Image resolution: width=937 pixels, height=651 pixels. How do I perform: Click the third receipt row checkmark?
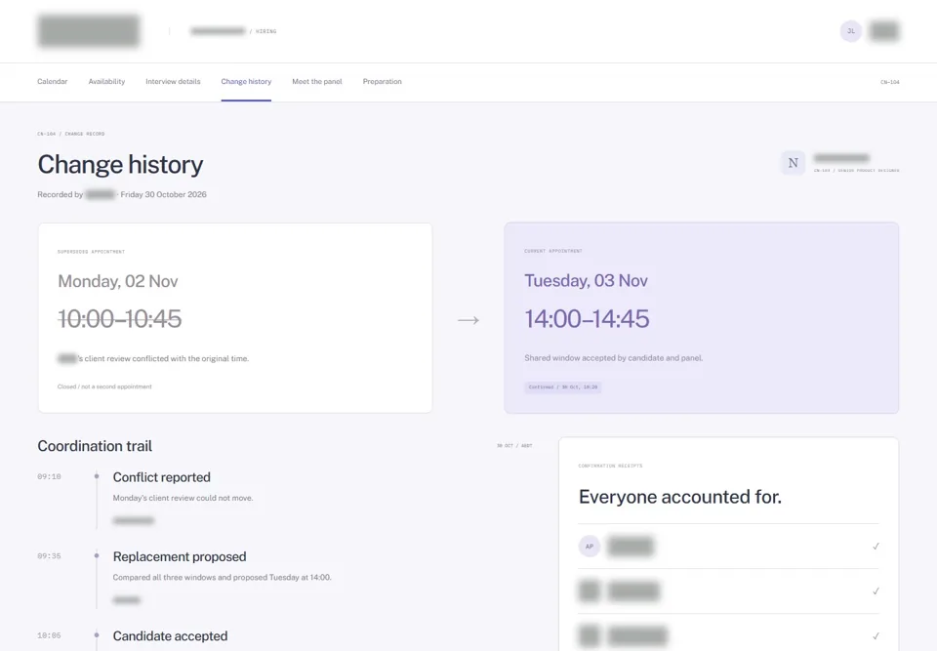point(876,635)
